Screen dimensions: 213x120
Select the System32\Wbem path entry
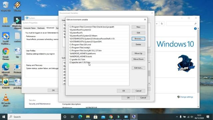click(99, 36)
